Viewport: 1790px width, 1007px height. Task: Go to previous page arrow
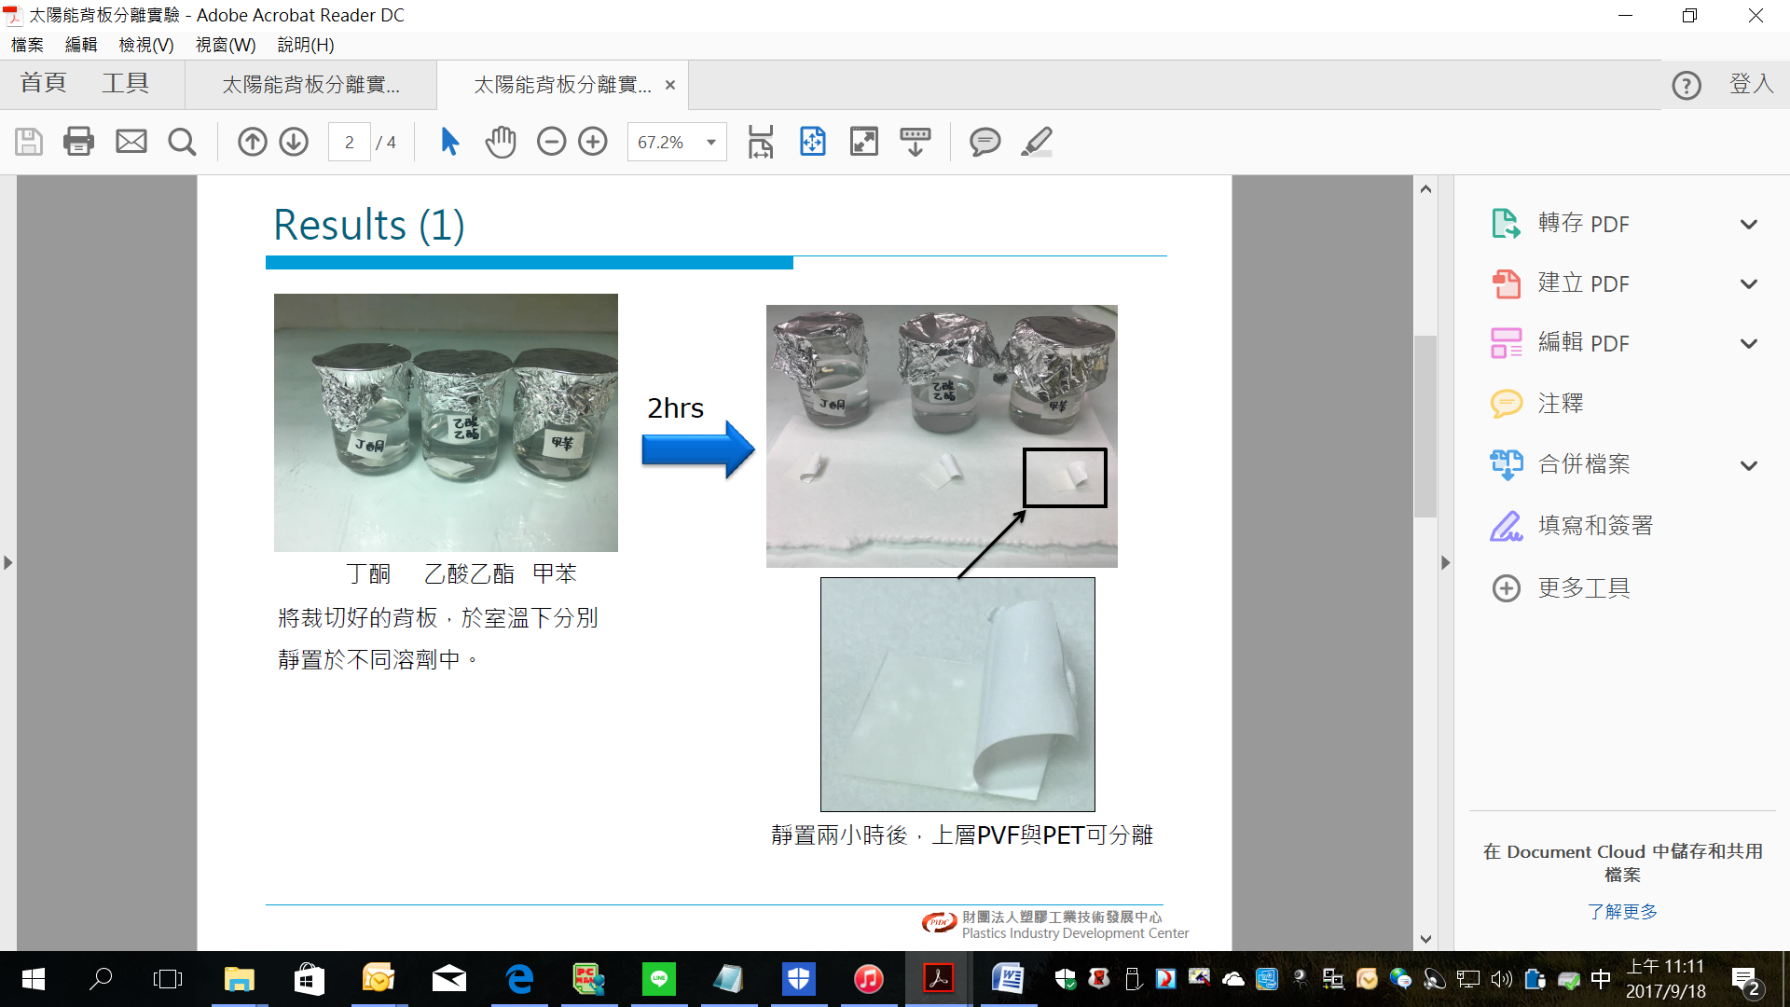click(x=252, y=142)
